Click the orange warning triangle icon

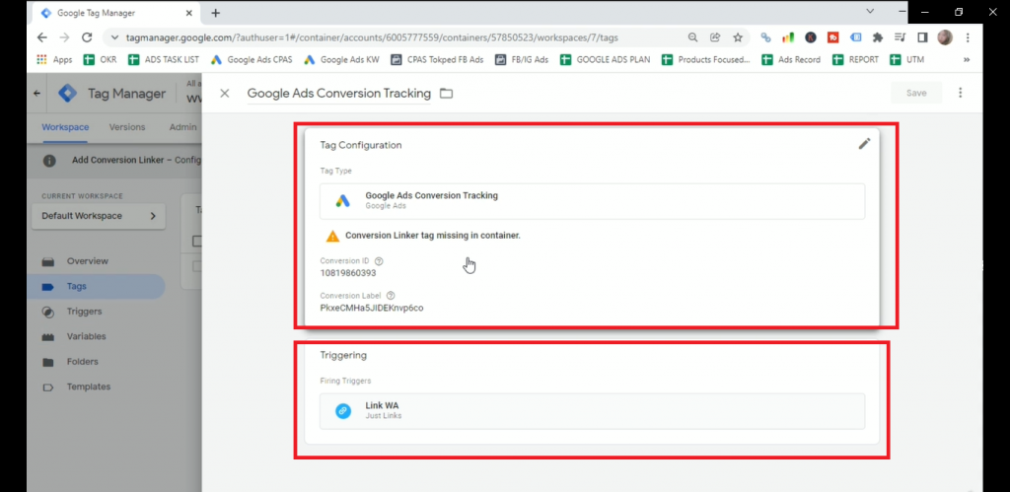point(333,236)
